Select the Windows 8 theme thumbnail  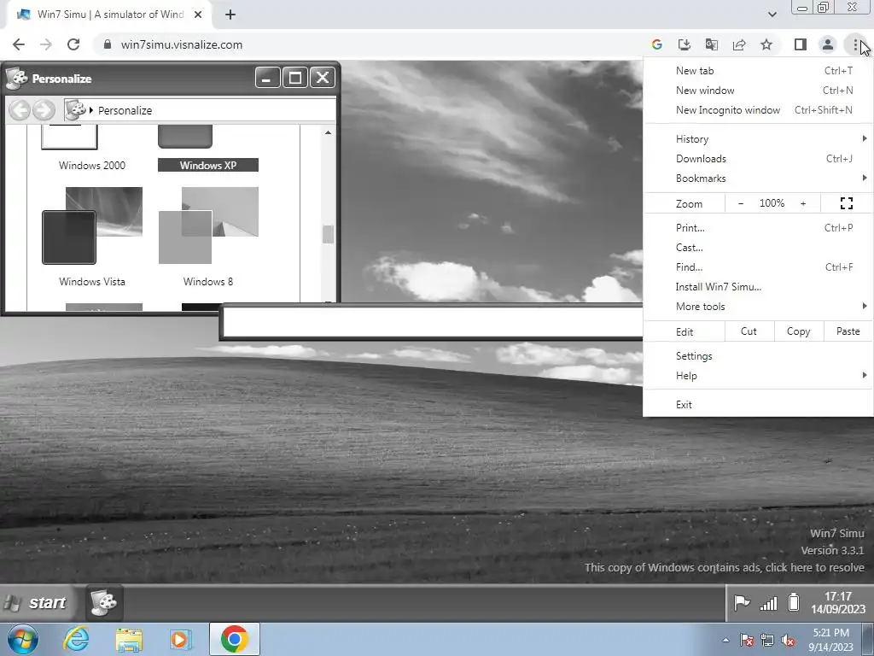tap(208, 225)
